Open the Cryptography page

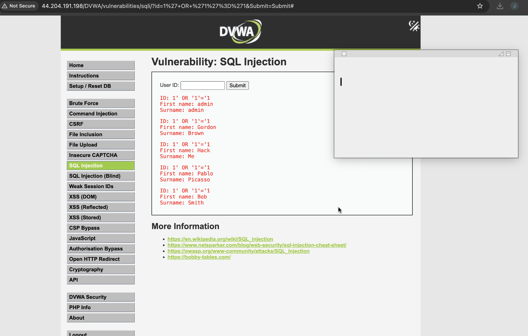pos(101,269)
